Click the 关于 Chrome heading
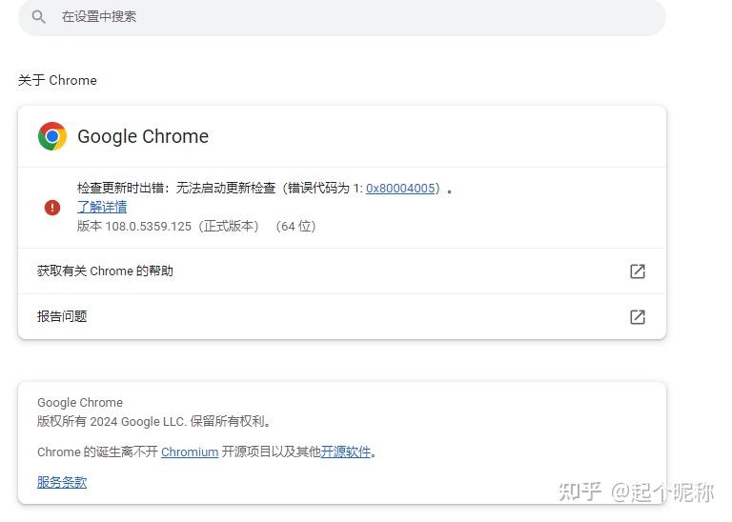The width and height of the screenshot is (732, 522). (57, 80)
